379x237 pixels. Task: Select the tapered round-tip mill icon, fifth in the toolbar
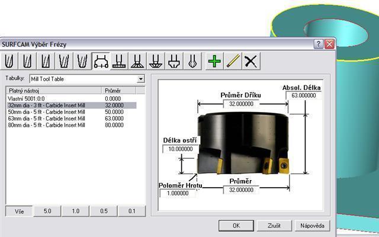point(82,61)
